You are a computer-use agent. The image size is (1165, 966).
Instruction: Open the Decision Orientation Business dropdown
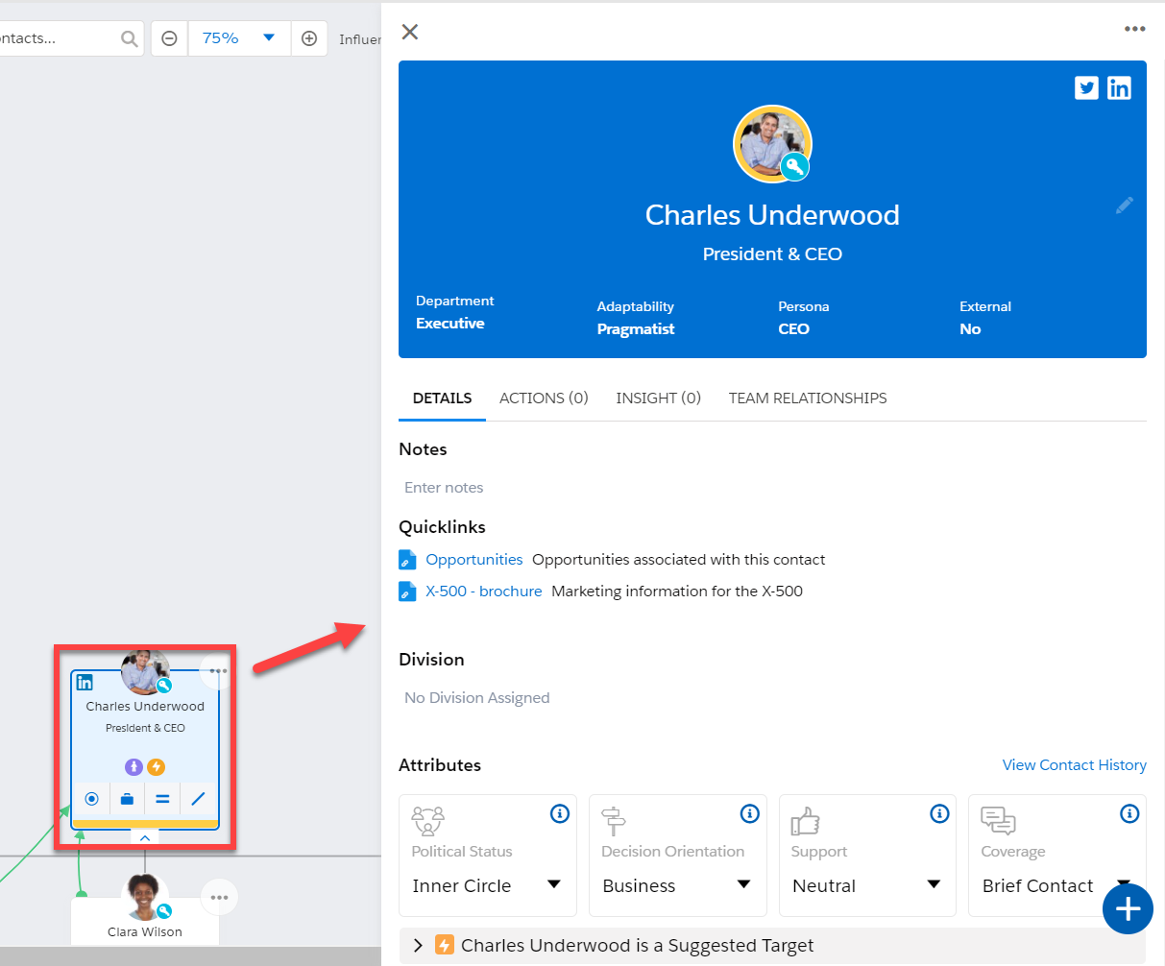(677, 885)
